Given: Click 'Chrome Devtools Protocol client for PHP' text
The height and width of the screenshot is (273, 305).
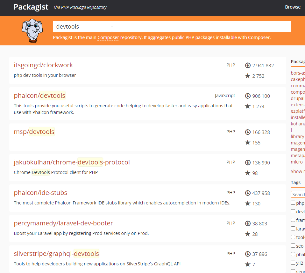Looking at the screenshot, I should point(56,172).
